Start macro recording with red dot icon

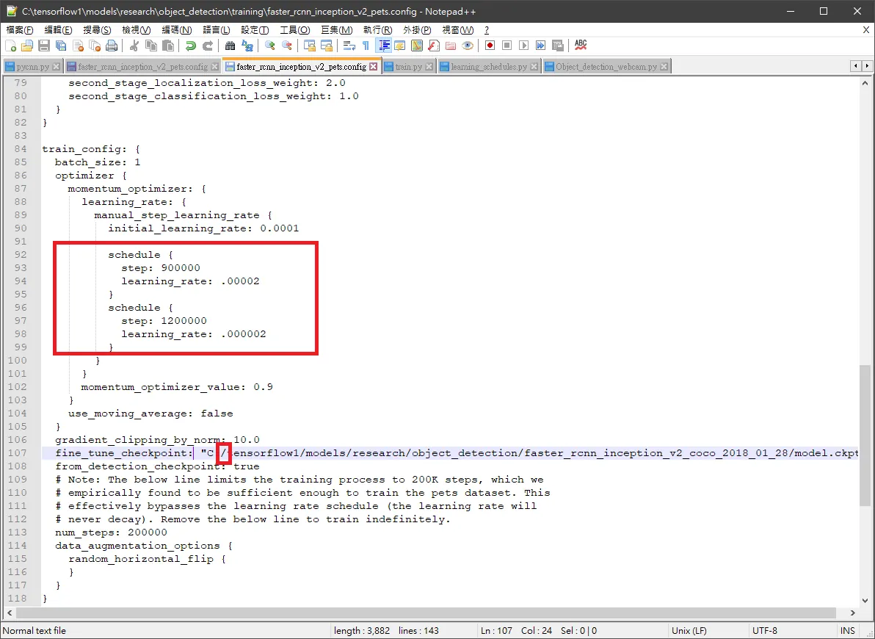[490, 46]
